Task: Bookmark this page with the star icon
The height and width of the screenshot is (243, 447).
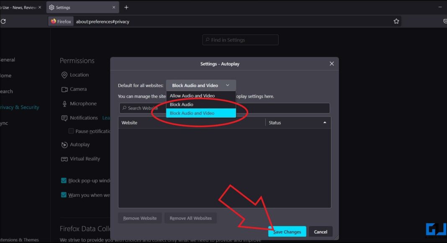Action: click(396, 21)
